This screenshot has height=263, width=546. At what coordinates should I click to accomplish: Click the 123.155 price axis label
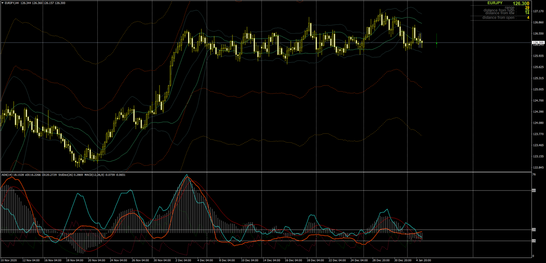[538, 156]
